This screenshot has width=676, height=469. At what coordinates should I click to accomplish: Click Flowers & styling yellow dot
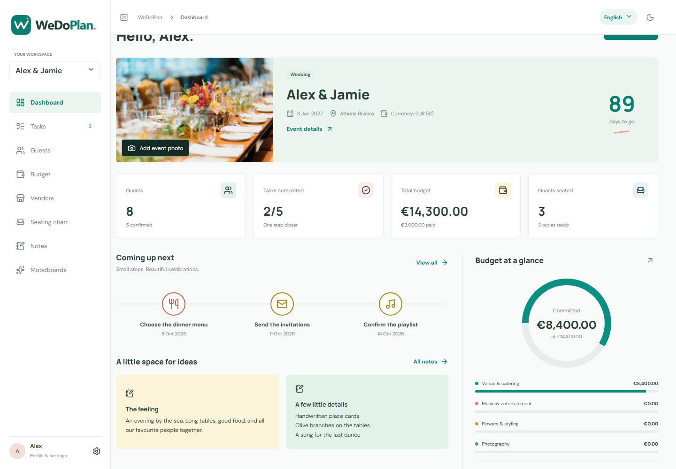pos(477,424)
